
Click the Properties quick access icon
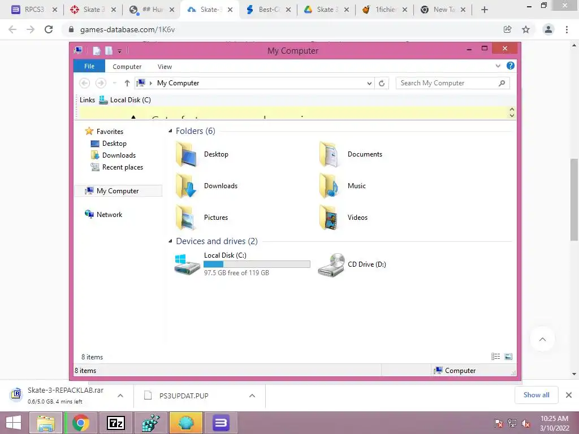click(x=96, y=50)
